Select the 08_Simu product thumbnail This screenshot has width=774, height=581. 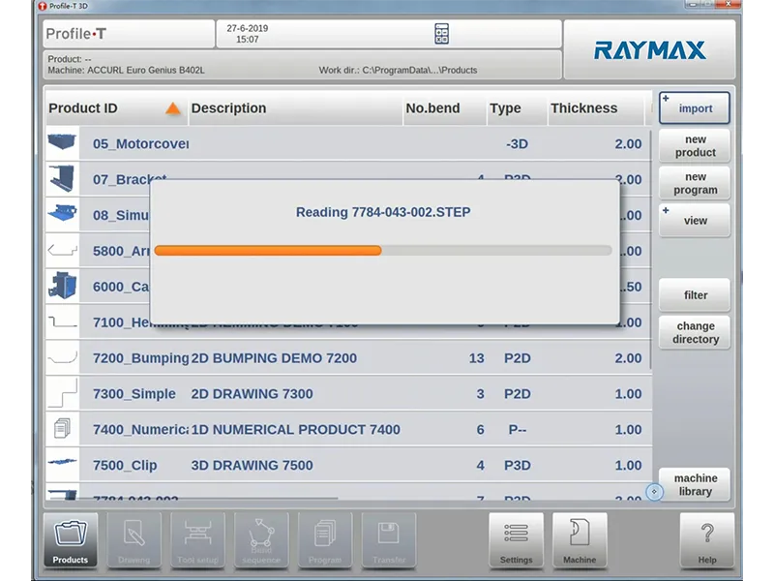(x=62, y=214)
